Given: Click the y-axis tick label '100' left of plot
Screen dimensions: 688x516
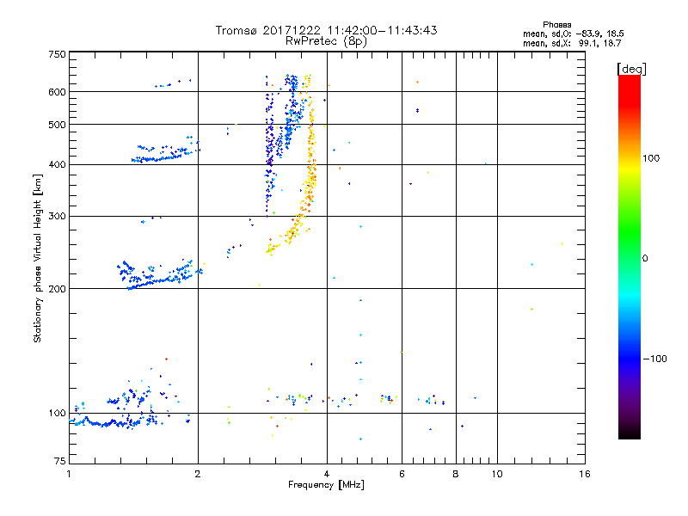Looking at the screenshot, I should click(x=57, y=413).
